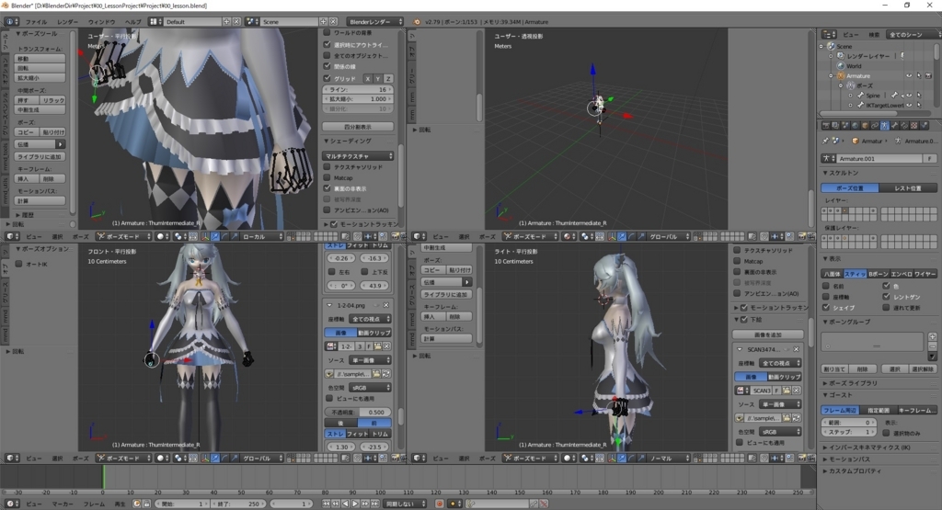
Task: Open the マルチテクスチャ shading dropdown
Action: (358, 156)
